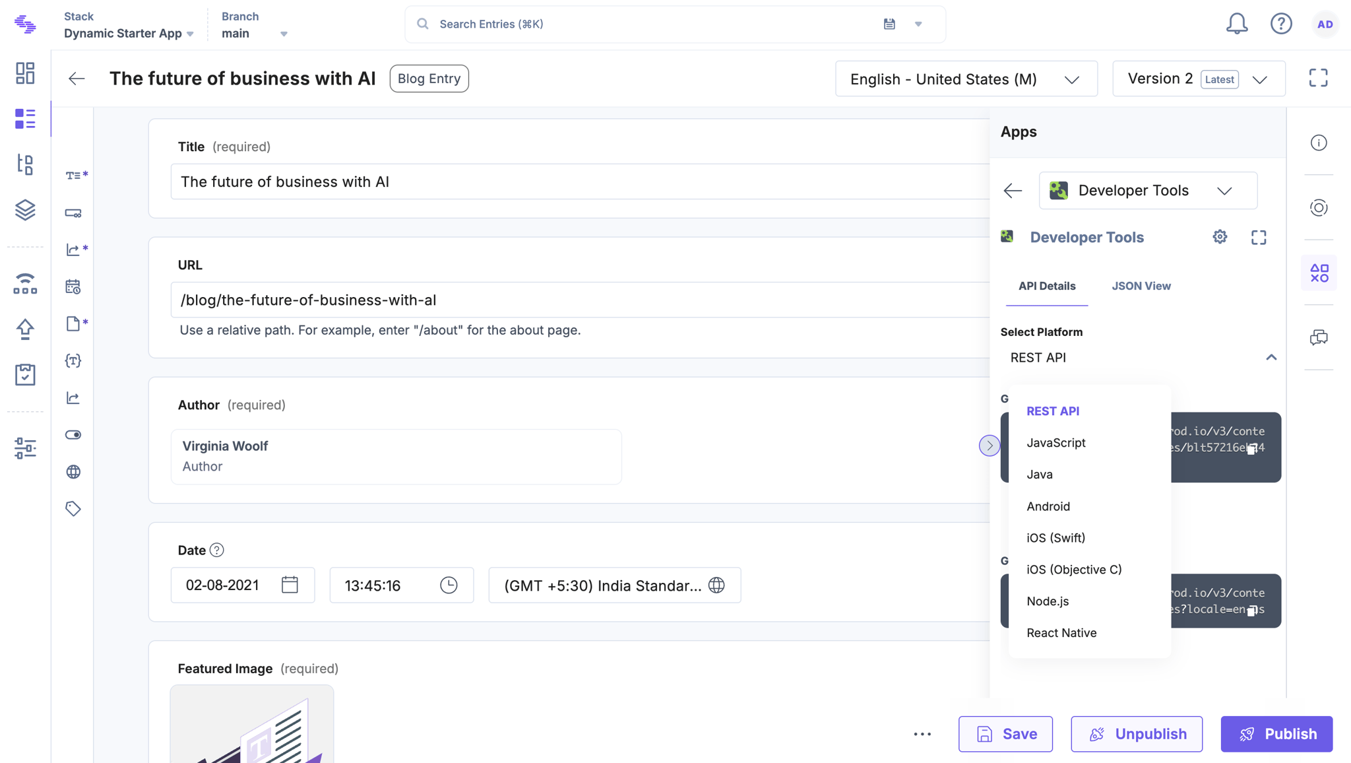Open the Content Models icon in sidebar
The width and height of the screenshot is (1351, 763).
(x=25, y=164)
